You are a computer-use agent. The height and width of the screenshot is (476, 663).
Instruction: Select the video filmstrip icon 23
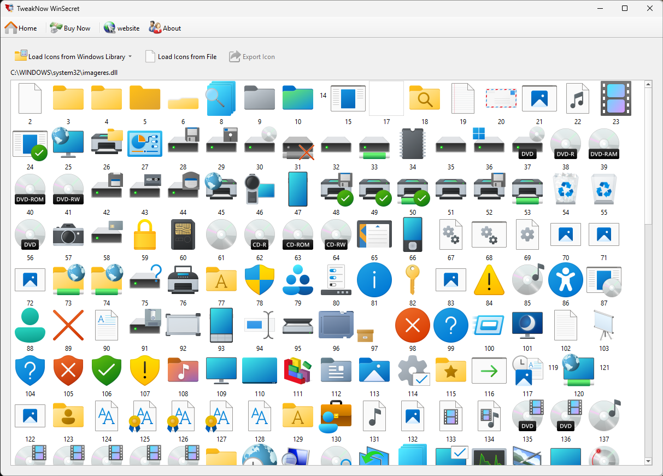[x=616, y=98]
